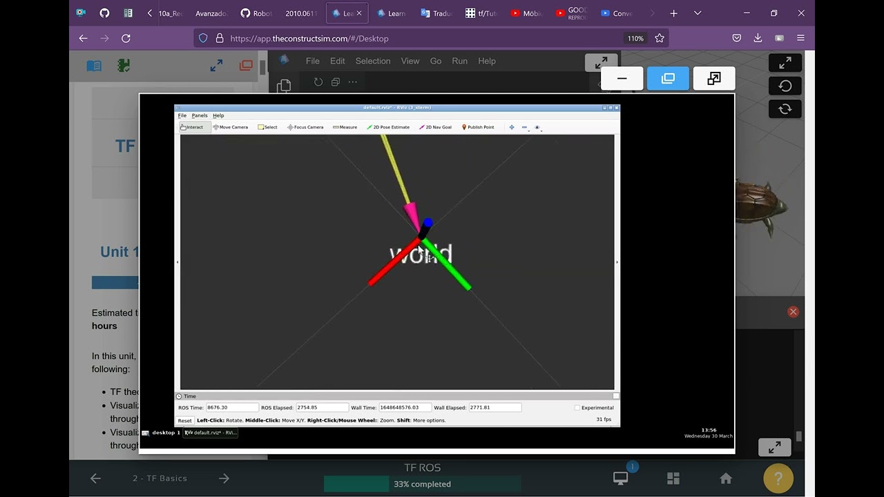The image size is (884, 497).
Task: Click the monitor icon with notification badge
Action: click(621, 478)
